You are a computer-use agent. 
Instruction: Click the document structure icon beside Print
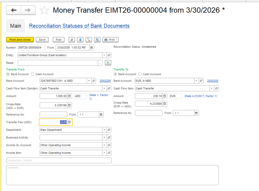(97, 40)
